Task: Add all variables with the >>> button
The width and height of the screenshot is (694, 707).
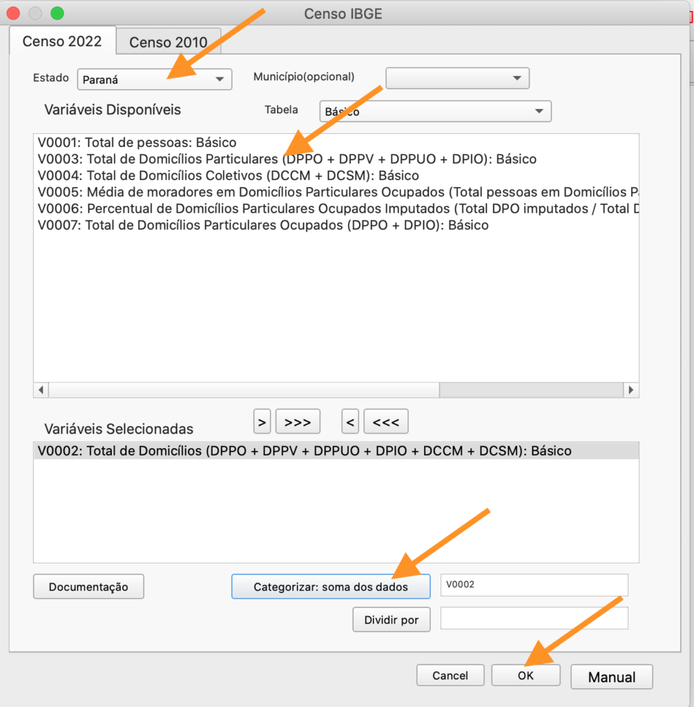Action: pos(298,422)
